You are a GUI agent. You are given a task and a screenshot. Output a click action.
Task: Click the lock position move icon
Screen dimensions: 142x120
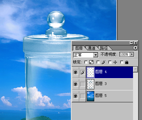click(115, 62)
